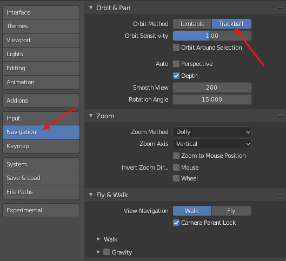The width and height of the screenshot is (286, 261).
Task: Set View Navigation to Walk
Action: 192,211
